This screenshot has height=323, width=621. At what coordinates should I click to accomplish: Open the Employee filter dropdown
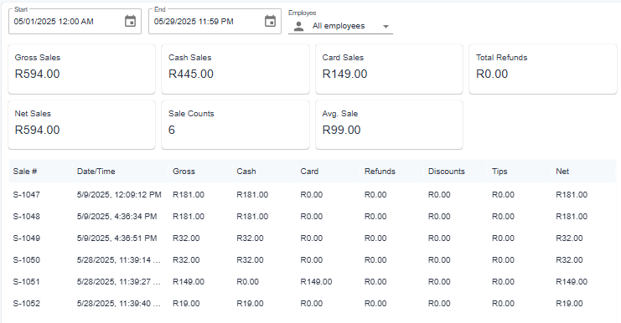tap(340, 26)
